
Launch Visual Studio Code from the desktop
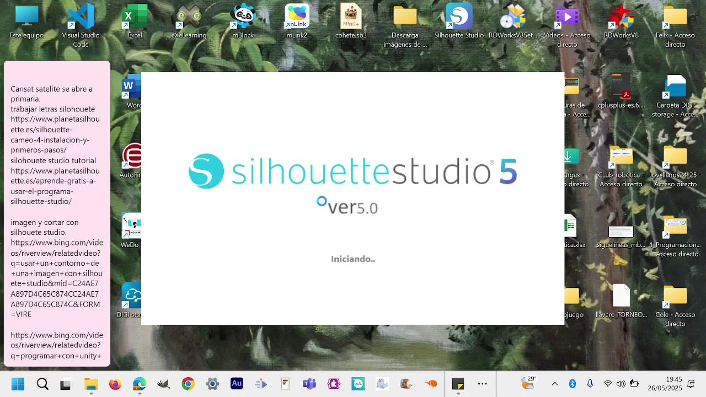pos(81,26)
